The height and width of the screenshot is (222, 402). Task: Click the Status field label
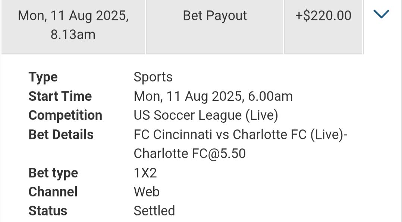coord(48,211)
